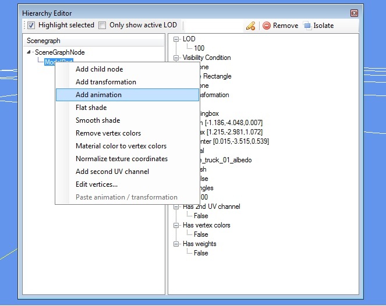Viewport: 386px width, 306px height.
Task: Select Remove vertex colors menu entry
Action: pos(127,133)
